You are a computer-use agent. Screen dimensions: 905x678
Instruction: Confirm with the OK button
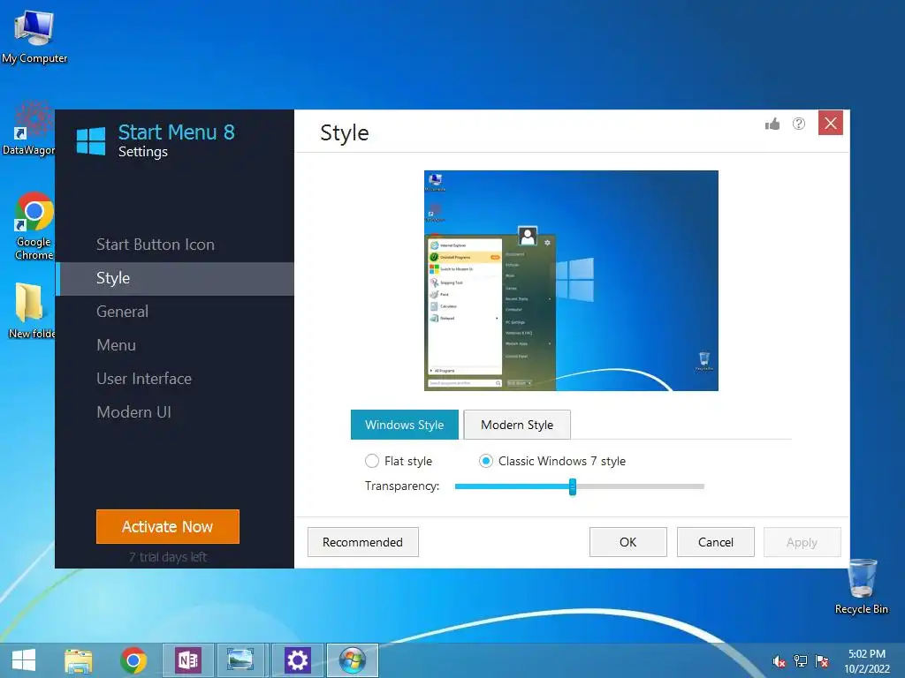pyautogui.click(x=628, y=542)
